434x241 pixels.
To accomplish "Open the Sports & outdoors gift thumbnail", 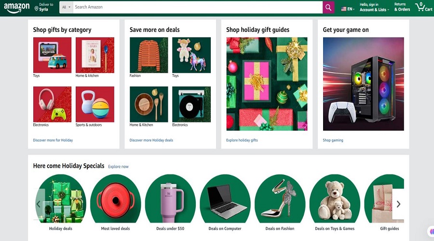I will click(x=95, y=104).
